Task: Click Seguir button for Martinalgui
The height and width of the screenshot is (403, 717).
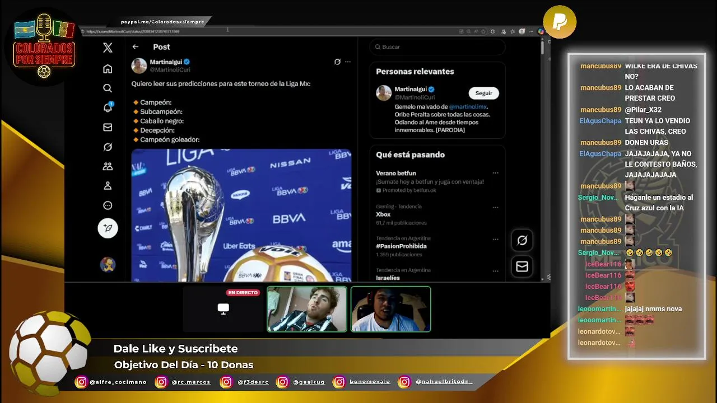Action: 483,93
